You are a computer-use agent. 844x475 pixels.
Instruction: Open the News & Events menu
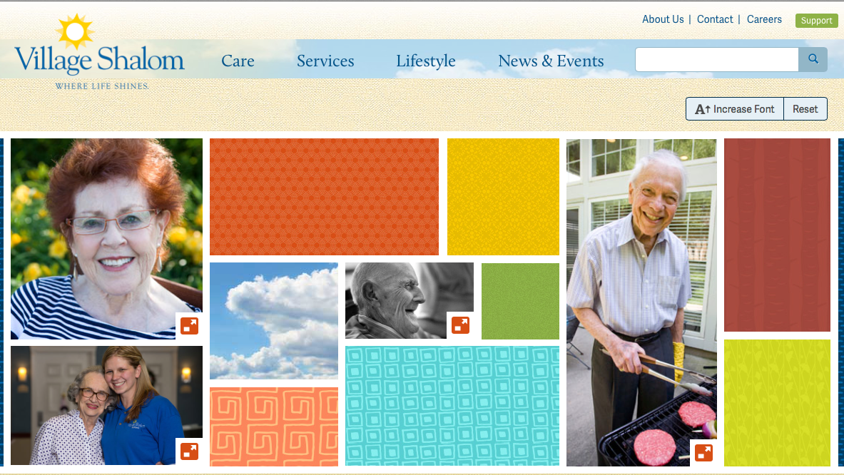(x=551, y=61)
